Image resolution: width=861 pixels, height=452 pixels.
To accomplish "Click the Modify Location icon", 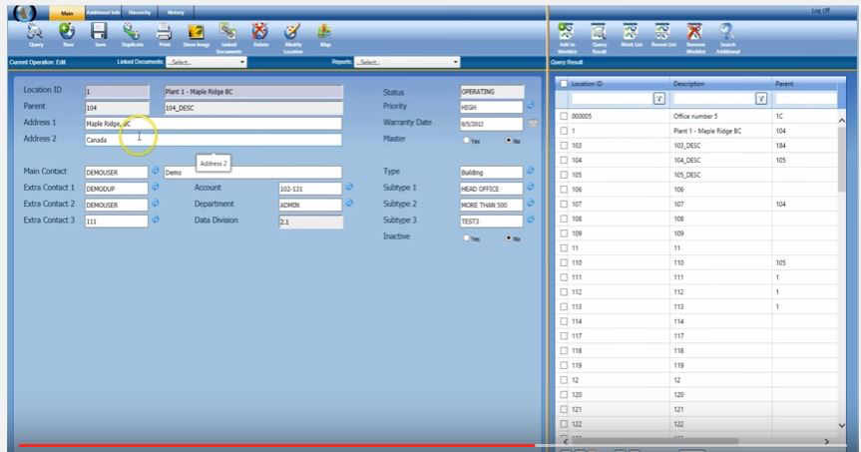I will coord(292,37).
